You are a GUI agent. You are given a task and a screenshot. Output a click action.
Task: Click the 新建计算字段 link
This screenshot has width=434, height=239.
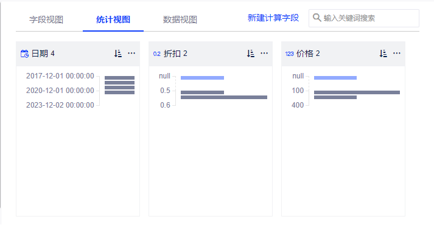[x=273, y=18]
